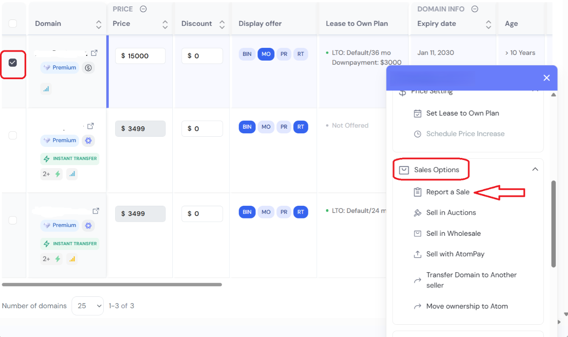Toggle MO offer in Not Offered row
568x337 pixels.
pyautogui.click(x=266, y=127)
